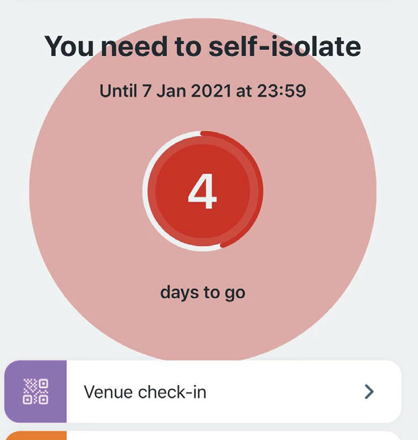Open the Venue check-in chevron arrow

[369, 392]
